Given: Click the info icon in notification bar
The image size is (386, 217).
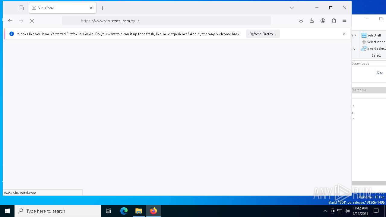Looking at the screenshot, I should (11, 34).
